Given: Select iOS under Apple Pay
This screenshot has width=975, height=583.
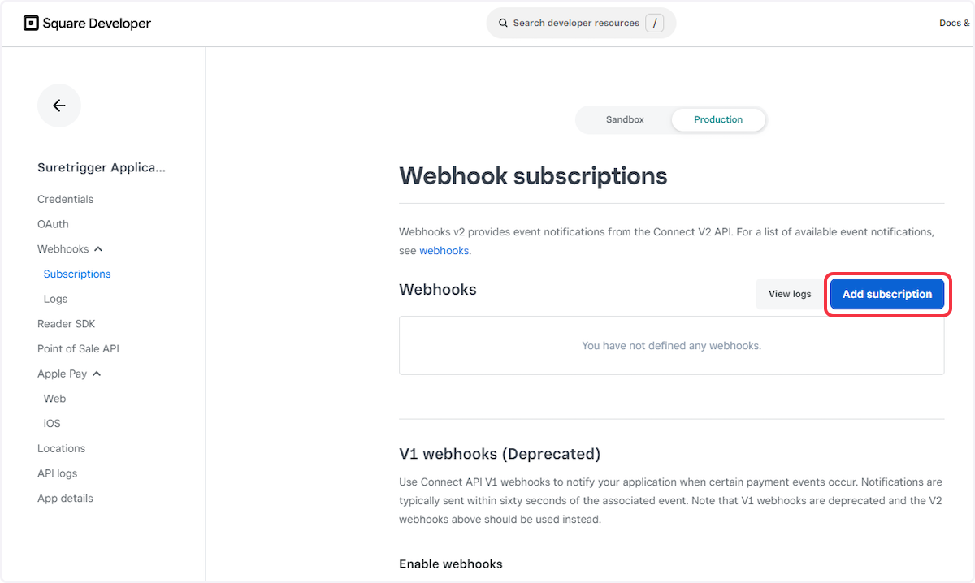Looking at the screenshot, I should tap(51, 423).
